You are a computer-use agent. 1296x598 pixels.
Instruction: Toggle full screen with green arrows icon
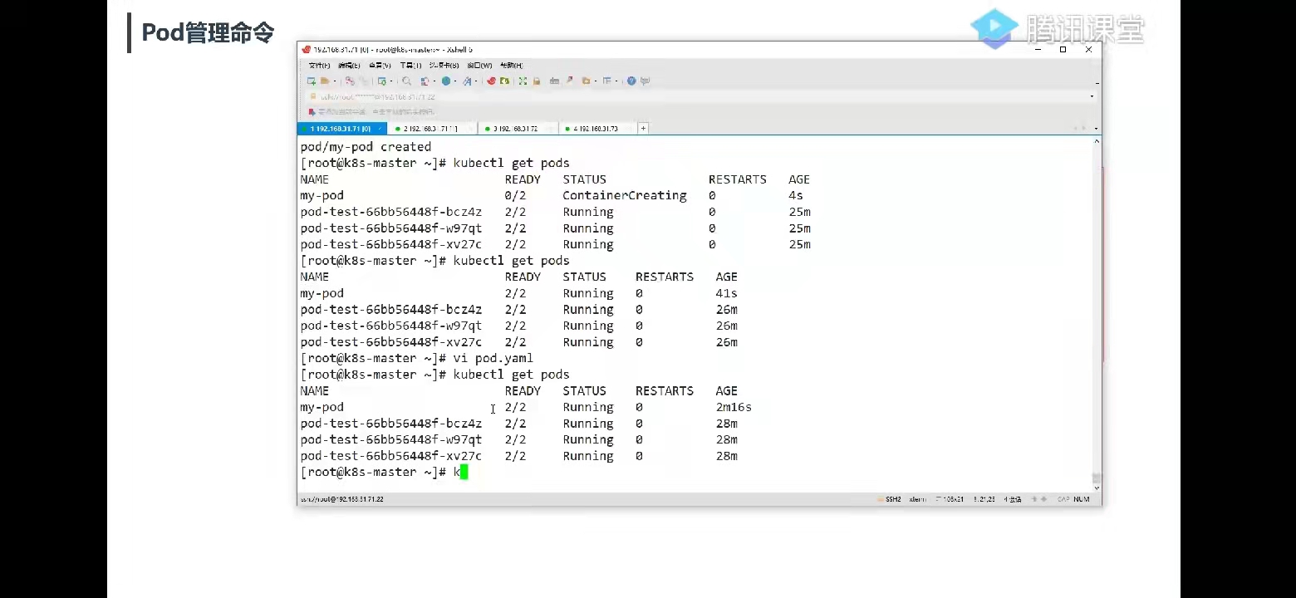coord(523,81)
